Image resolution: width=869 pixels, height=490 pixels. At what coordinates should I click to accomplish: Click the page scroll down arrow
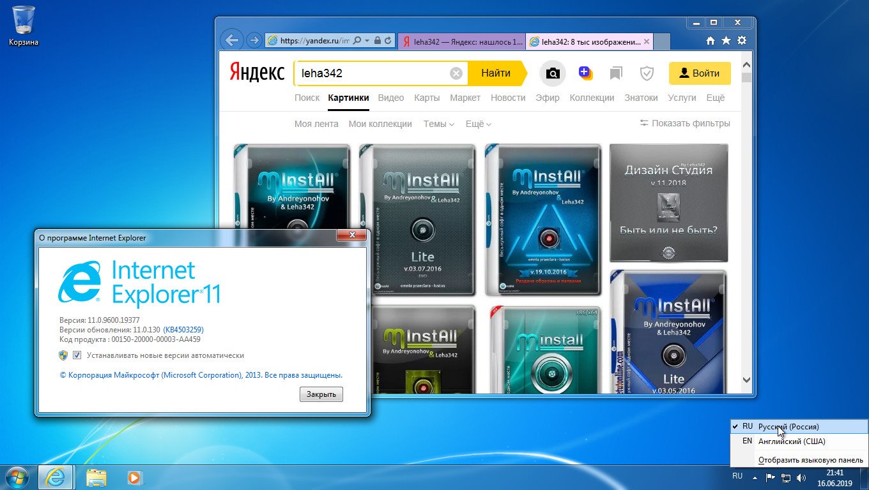click(746, 380)
